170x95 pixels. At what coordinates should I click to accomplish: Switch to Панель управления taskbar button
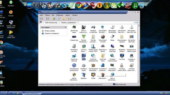coord(32,93)
